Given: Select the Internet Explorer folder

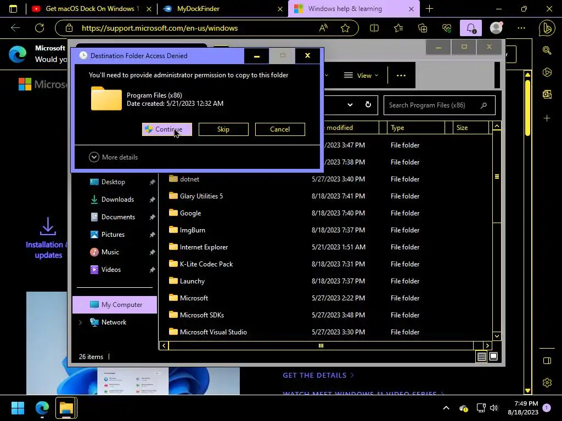Looking at the screenshot, I should click(204, 247).
